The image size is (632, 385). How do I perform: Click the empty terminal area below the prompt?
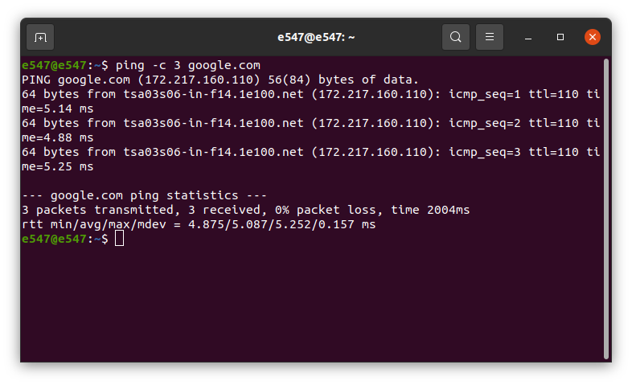click(x=312, y=304)
